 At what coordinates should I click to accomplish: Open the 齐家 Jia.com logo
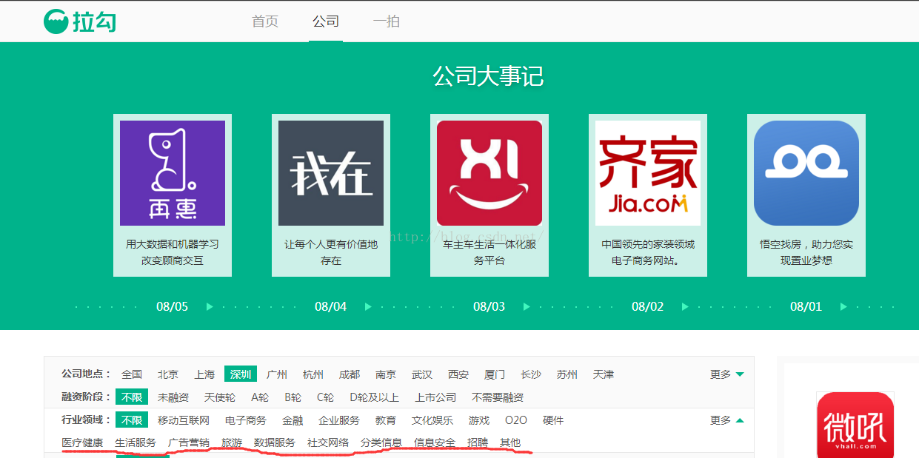tap(648, 173)
